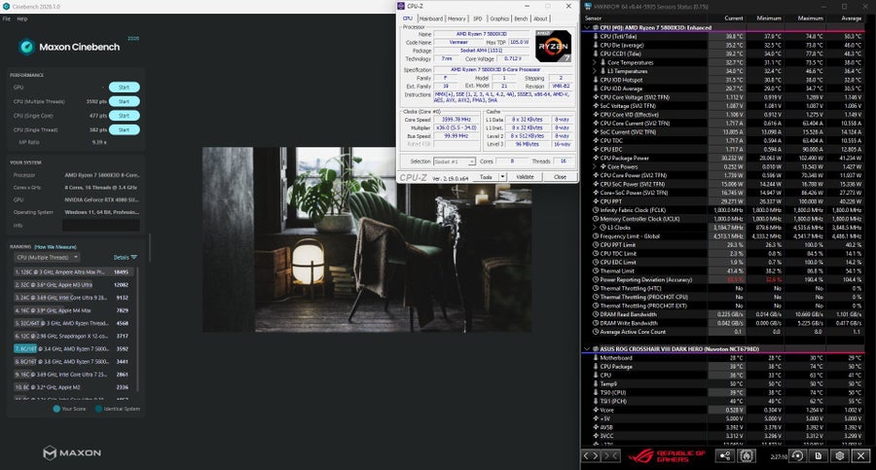Open HWiNFO sensor chip logging icon

(747, 456)
